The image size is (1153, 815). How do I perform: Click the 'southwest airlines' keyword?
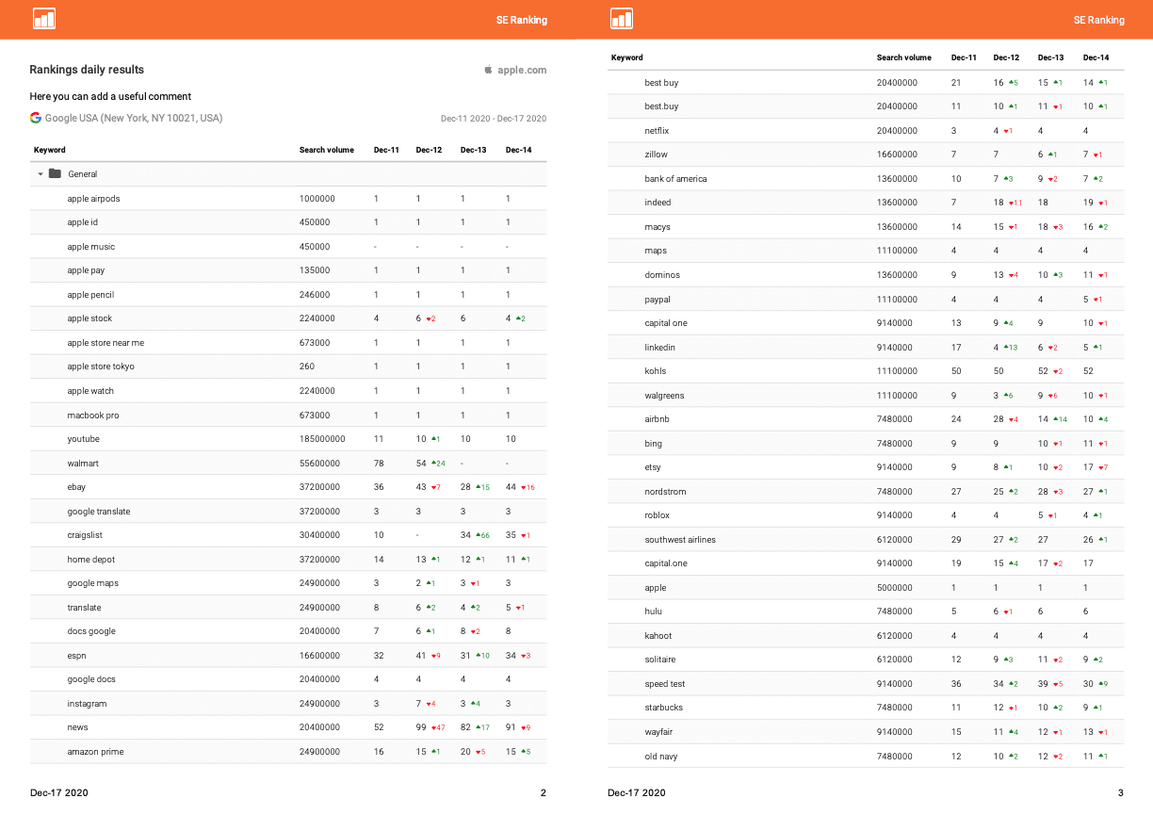[680, 540]
